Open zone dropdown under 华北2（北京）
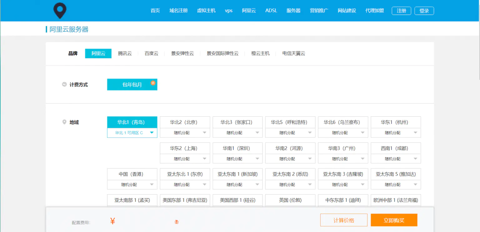 click(x=185, y=133)
